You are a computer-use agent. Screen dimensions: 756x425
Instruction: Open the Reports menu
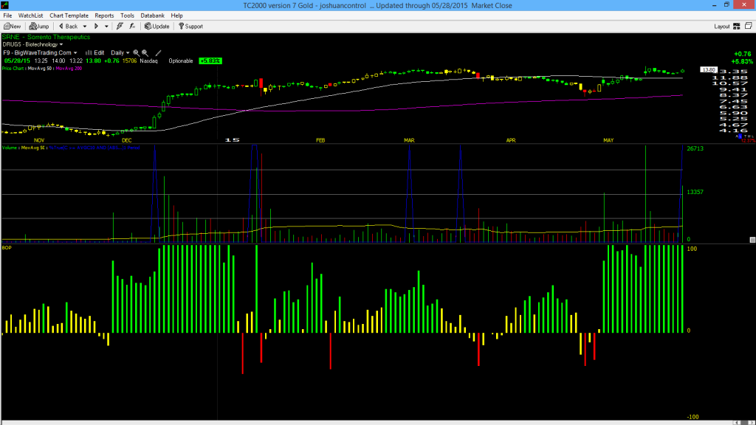coord(104,15)
